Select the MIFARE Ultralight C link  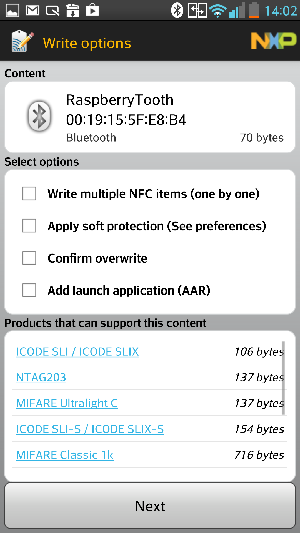[67, 403]
